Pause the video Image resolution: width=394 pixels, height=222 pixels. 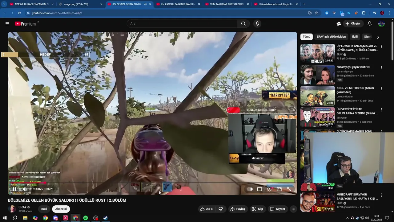pos(14,189)
